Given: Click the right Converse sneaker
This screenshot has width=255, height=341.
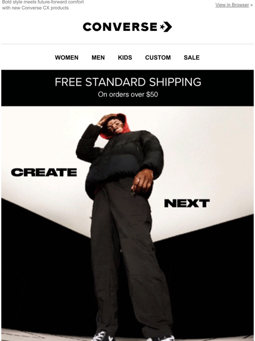Looking at the screenshot, I should 161,338.
